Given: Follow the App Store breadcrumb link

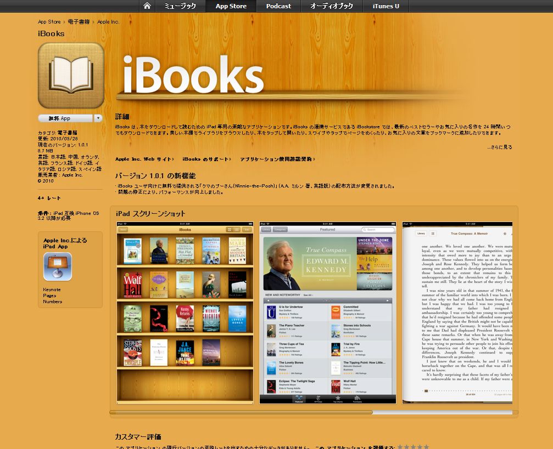Looking at the screenshot, I should 49,22.
